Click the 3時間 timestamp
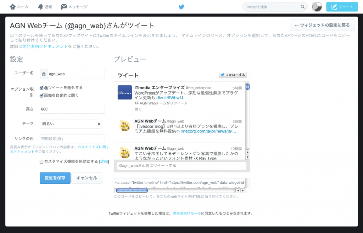Viewport: 363px width, 233px height. tap(237, 121)
